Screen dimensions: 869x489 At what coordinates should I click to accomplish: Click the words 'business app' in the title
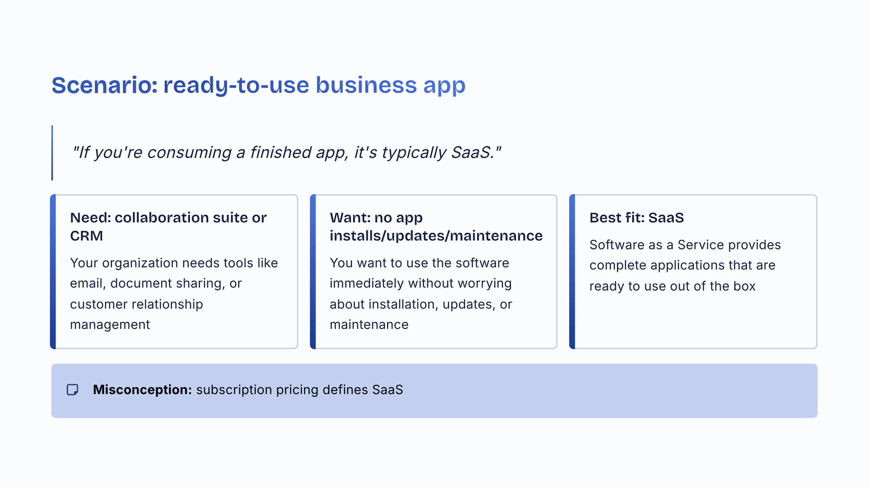390,85
